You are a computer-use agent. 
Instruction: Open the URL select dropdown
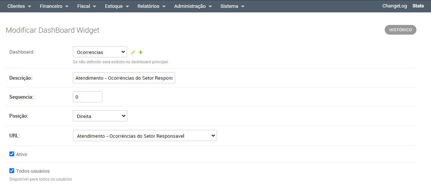click(145, 136)
